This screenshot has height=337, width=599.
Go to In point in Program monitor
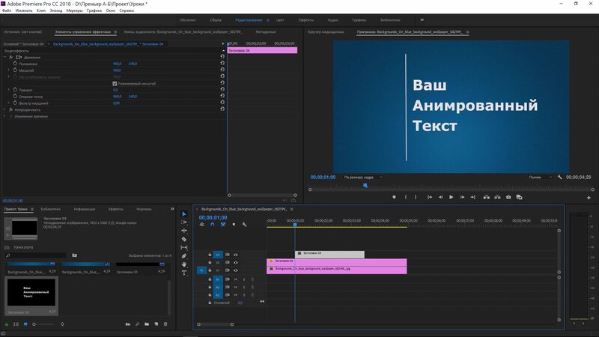[430, 197]
